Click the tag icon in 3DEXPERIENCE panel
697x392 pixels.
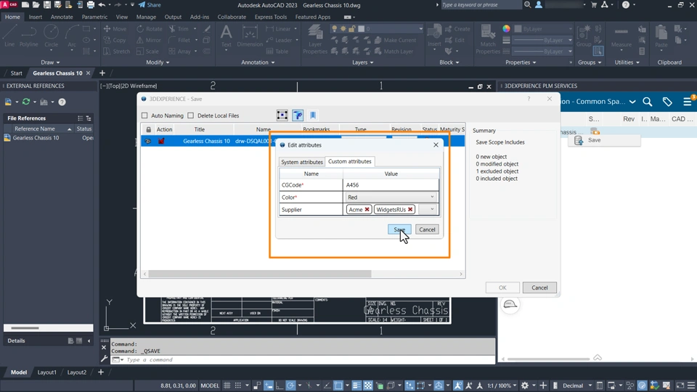(x=667, y=102)
